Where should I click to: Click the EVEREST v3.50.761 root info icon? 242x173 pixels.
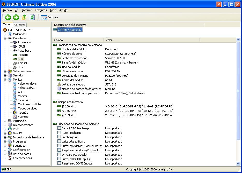tap(5, 30)
